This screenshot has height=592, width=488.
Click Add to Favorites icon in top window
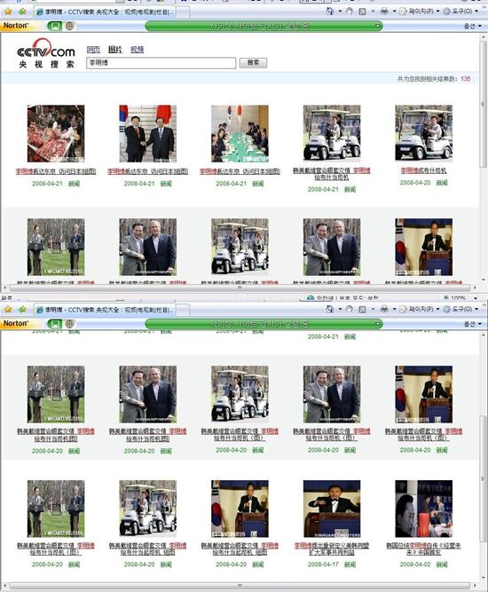click(22, 12)
